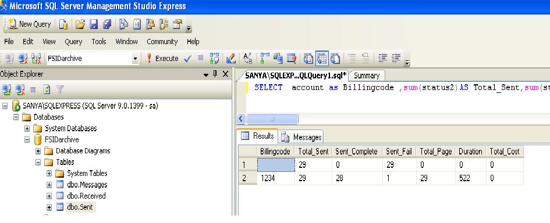Open the FSIDarchive database dropdown
This screenshot has width=550, height=223.
click(136, 59)
